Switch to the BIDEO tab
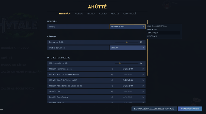 (x=91, y=13)
